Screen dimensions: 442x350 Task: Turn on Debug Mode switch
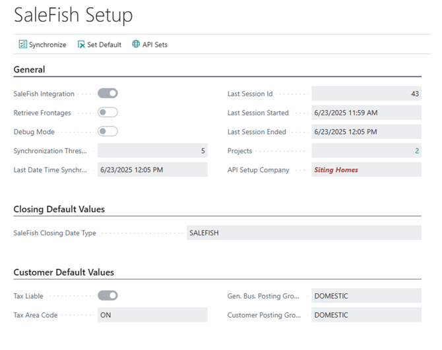(x=108, y=131)
